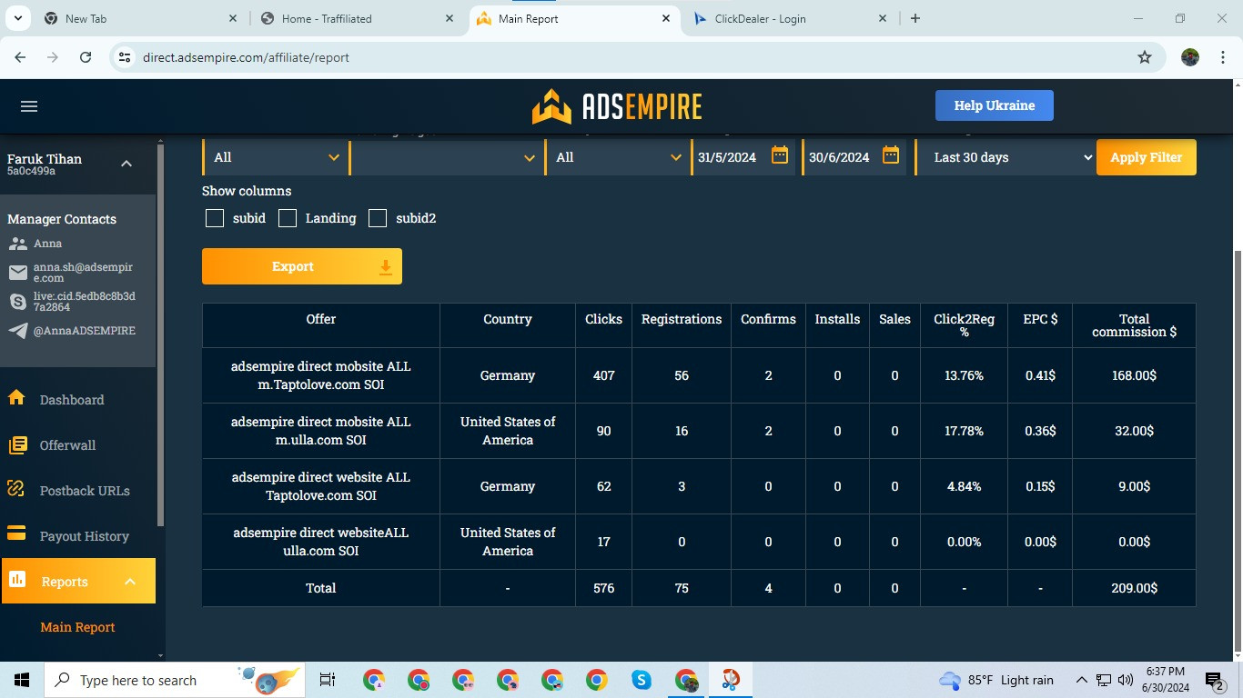Image resolution: width=1243 pixels, height=698 pixels.
Task: Click the download arrow icon on Export
Action: pyautogui.click(x=385, y=266)
